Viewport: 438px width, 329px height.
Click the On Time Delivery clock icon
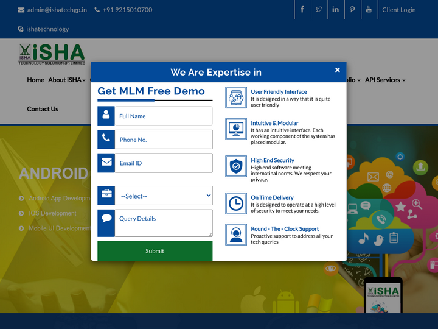[236, 203]
